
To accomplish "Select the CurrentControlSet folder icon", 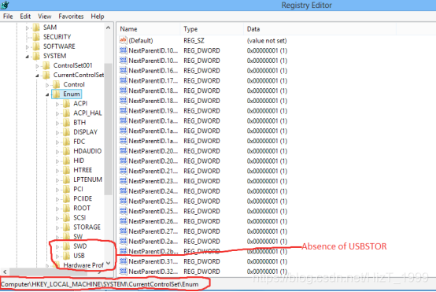I will [x=46, y=75].
